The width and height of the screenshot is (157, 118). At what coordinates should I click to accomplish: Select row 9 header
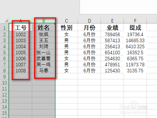tap(4, 76)
